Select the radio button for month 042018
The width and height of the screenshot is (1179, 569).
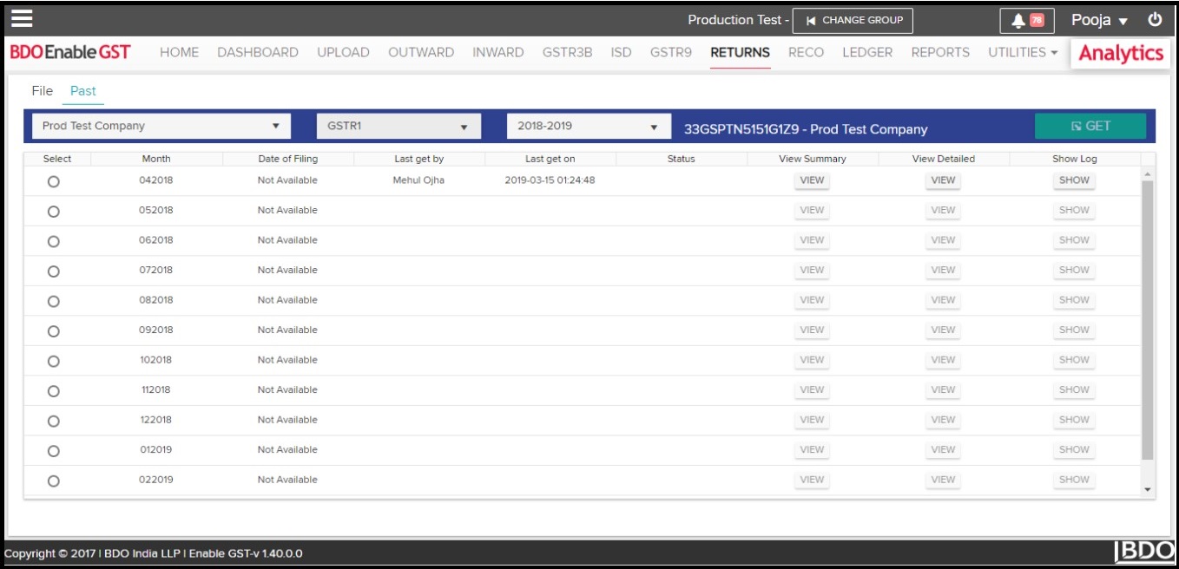pyautogui.click(x=54, y=181)
